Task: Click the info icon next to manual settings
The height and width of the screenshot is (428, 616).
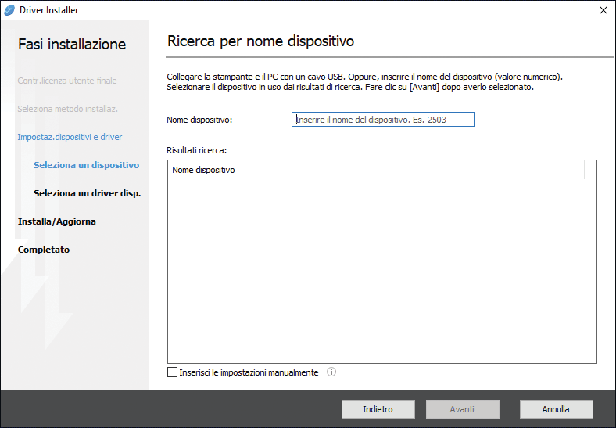Action: [331, 372]
